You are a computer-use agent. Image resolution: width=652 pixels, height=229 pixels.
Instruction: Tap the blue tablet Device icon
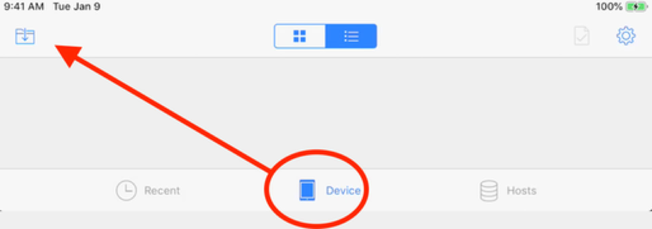307,190
